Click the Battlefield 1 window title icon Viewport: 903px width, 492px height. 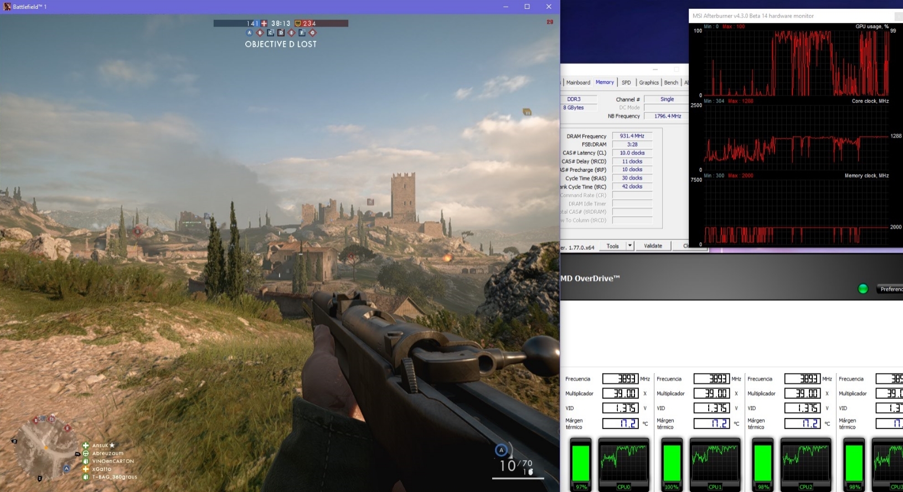(x=7, y=7)
